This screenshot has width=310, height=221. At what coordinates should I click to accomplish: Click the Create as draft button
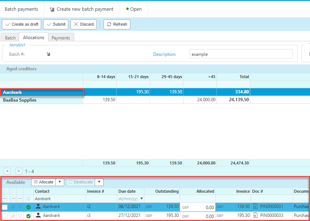tap(22, 24)
